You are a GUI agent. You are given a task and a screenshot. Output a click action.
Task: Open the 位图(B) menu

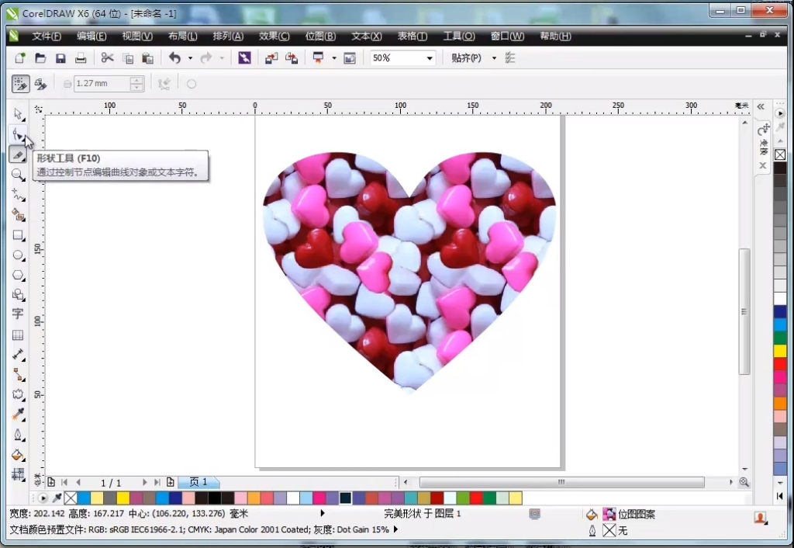(320, 36)
